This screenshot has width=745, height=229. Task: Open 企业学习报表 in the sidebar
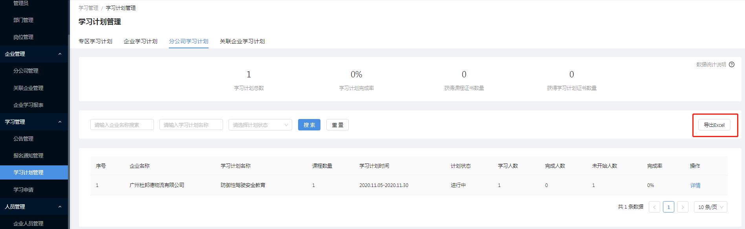click(x=28, y=105)
